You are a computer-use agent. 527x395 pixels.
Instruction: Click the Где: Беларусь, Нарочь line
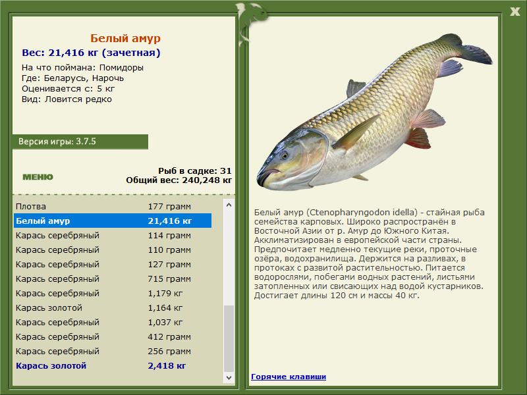pyautogui.click(x=72, y=78)
